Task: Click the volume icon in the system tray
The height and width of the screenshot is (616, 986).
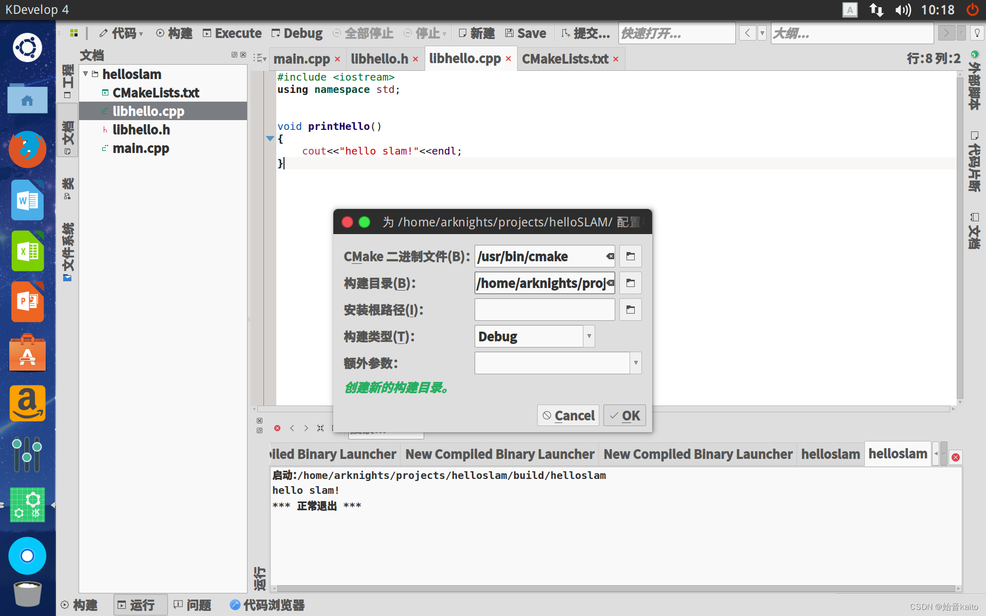Action: point(902,9)
